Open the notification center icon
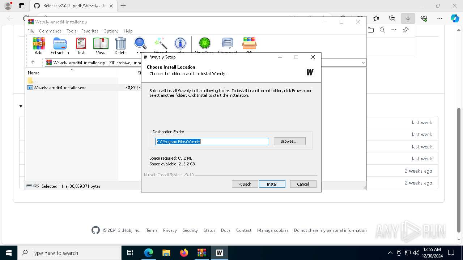Image resolution: width=463 pixels, height=260 pixels. click(451, 253)
